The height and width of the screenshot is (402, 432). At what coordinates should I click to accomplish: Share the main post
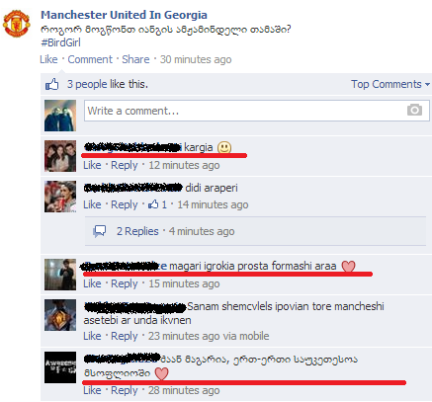(x=135, y=59)
